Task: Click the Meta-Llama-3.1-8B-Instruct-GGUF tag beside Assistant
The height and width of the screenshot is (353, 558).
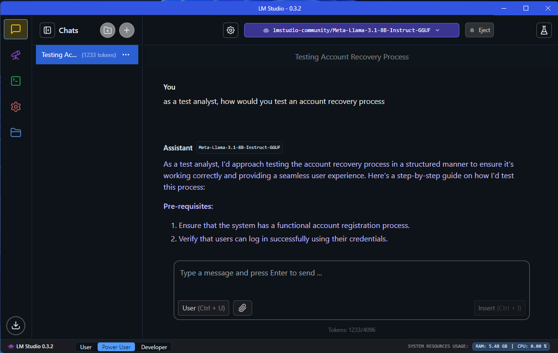Action: pyautogui.click(x=239, y=148)
